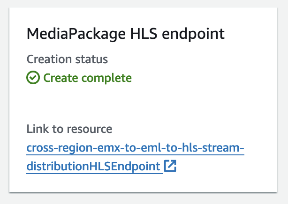This screenshot has height=204, width=288.
Task: Click the circled tick under Creation status
Action: pos(33,78)
